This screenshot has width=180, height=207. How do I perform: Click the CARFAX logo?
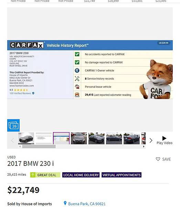pos(27,45)
